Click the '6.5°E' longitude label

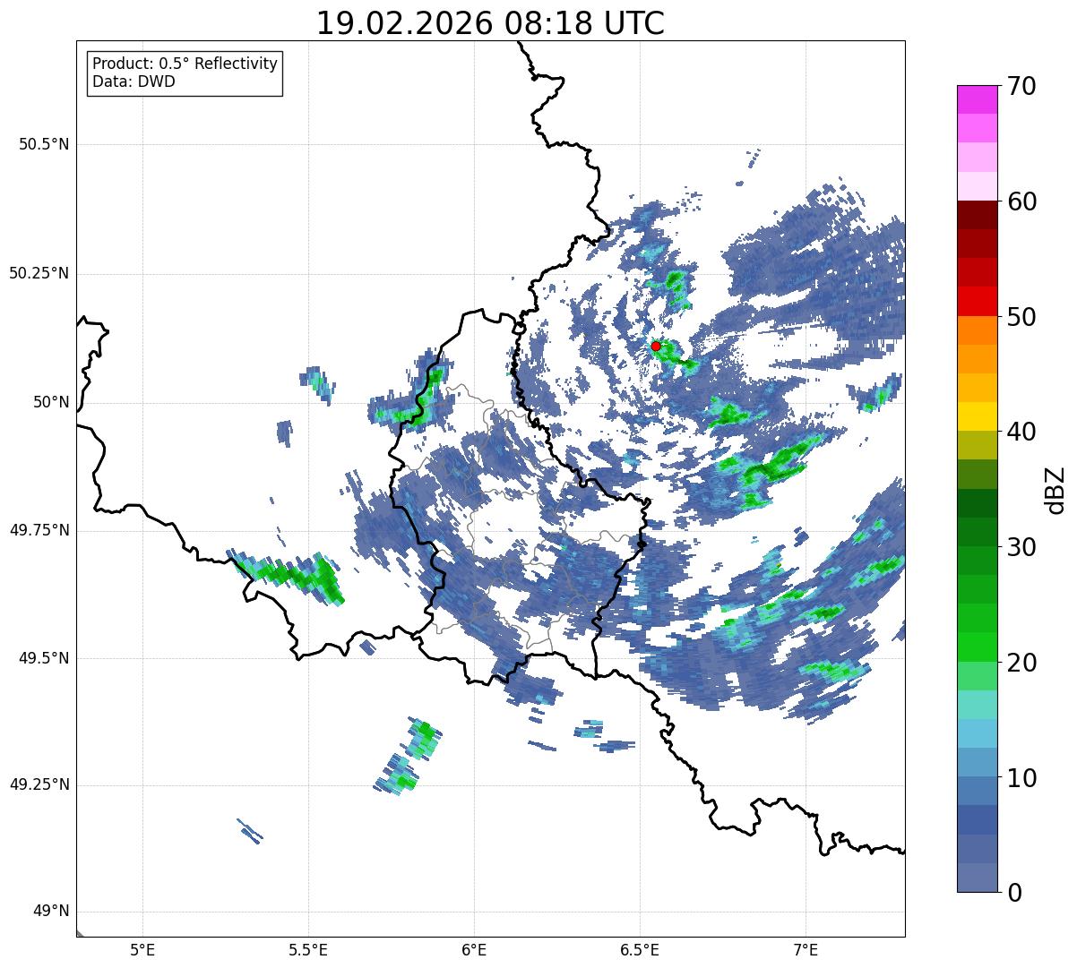click(640, 950)
